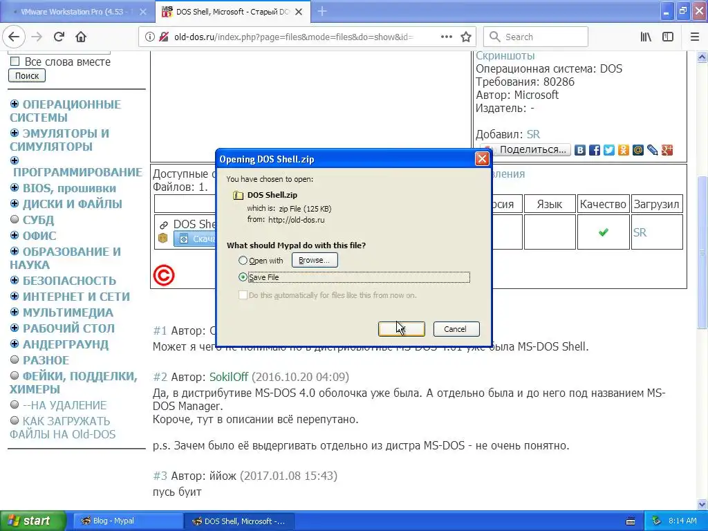
Task: Tick the 'Все слова вместе' checkbox
Action: (x=15, y=61)
